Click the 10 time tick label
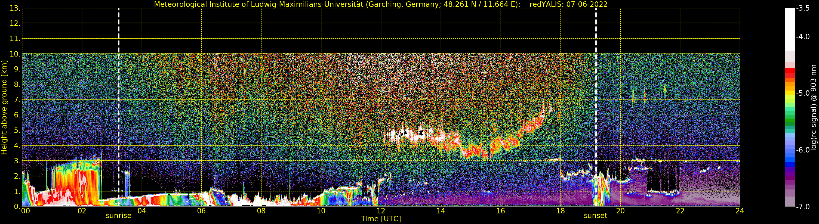 [x=321, y=211]
